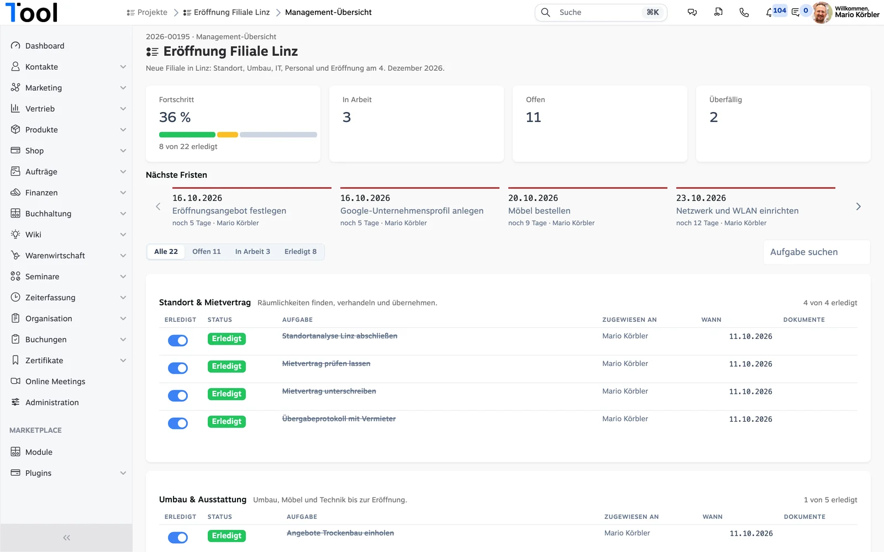Focus the Suche global search box

[601, 12]
